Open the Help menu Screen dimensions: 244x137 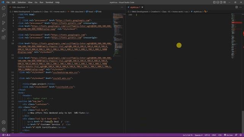click(x=58, y=2)
